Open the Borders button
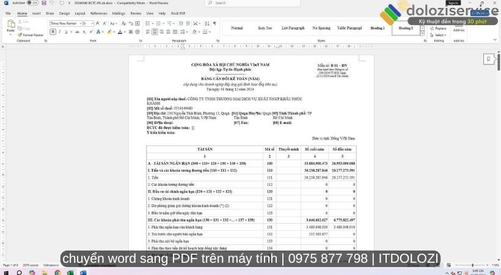Screen dimensions: 501x275 [205, 32]
